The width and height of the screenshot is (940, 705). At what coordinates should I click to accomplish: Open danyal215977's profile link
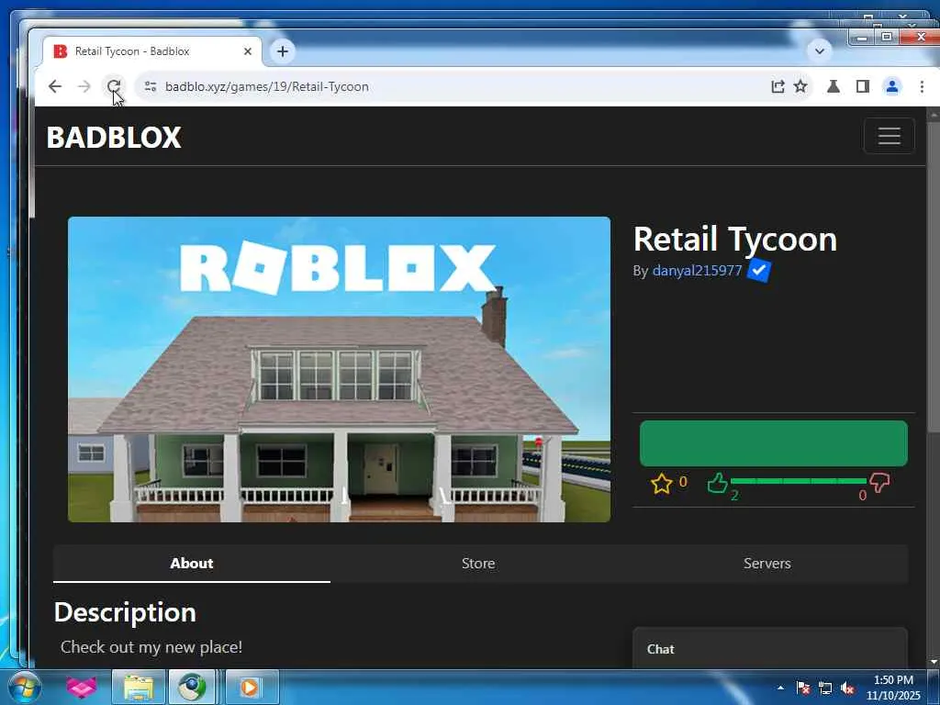[x=697, y=271]
